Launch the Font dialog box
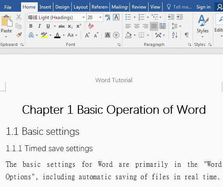 (x=119, y=45)
